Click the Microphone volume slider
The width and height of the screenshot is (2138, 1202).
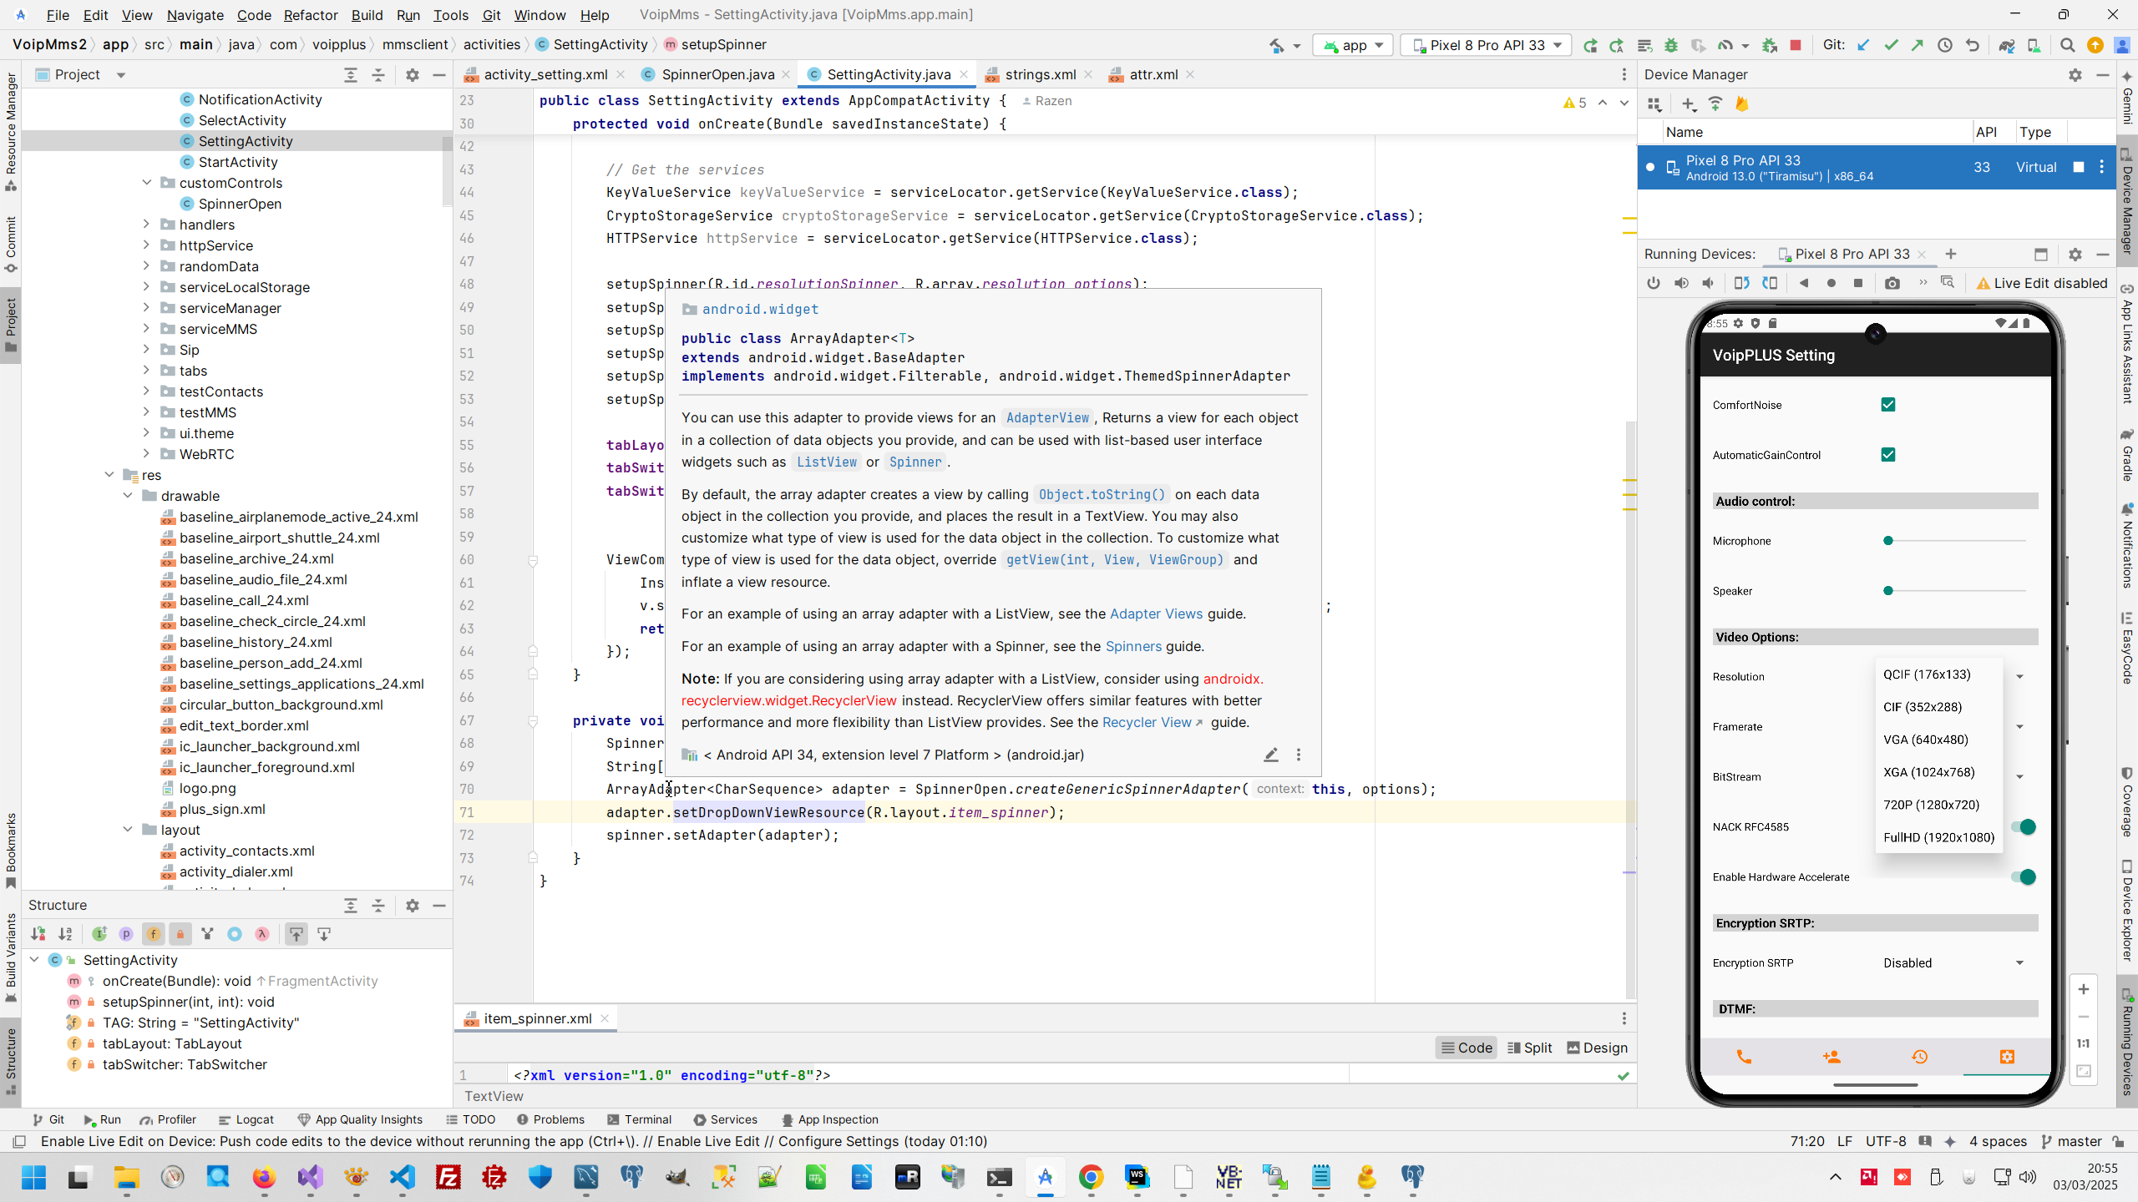[1954, 541]
